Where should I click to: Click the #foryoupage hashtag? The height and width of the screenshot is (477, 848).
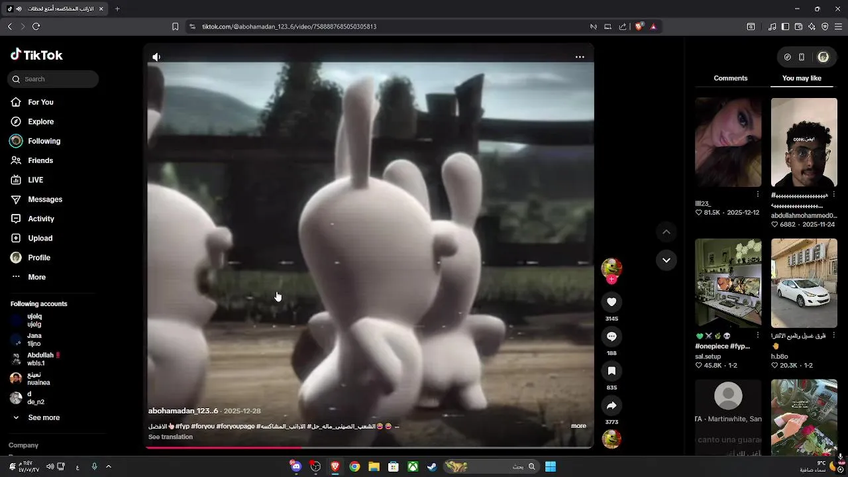(235, 426)
